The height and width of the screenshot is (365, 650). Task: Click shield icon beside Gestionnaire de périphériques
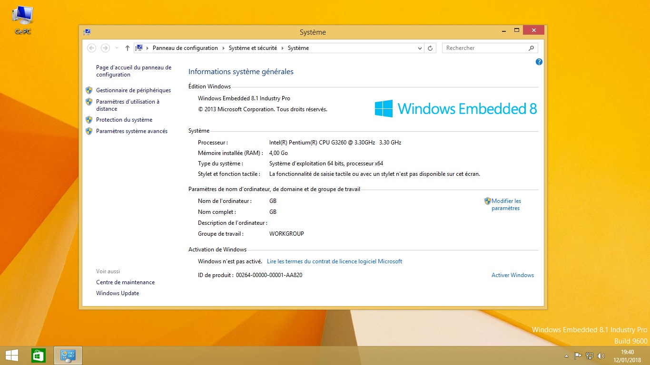pyautogui.click(x=89, y=90)
